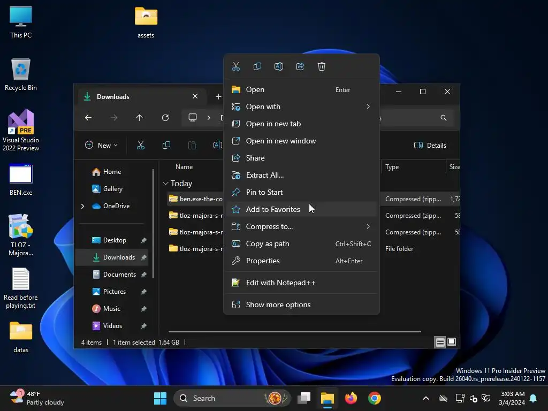This screenshot has height=411, width=548.
Task: Choose Open from the context menu
Action: tap(301, 89)
